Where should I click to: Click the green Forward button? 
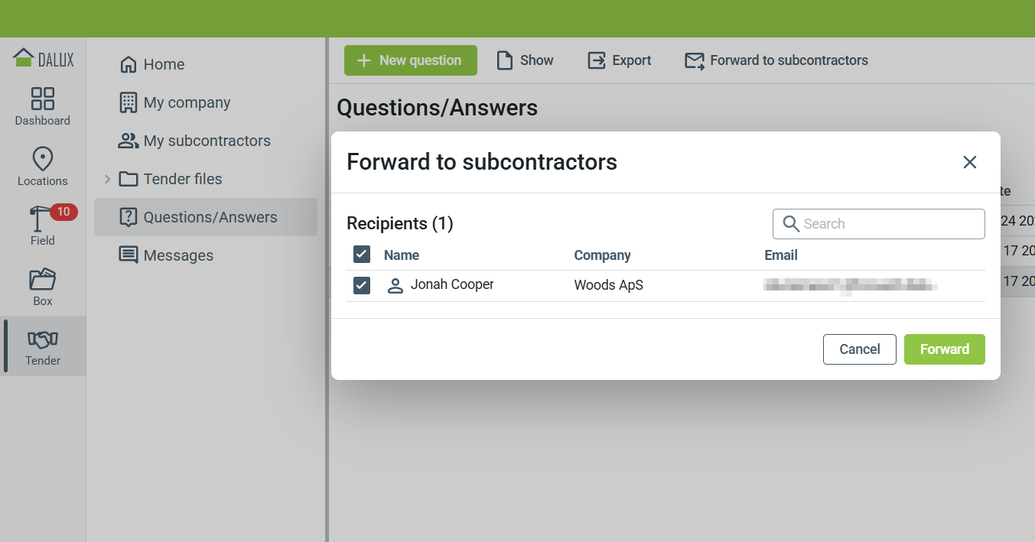[944, 349]
